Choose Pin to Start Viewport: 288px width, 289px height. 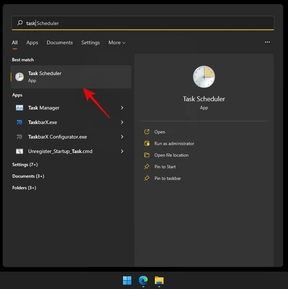click(x=165, y=167)
